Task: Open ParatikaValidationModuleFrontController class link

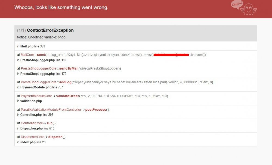Action: [51, 110]
